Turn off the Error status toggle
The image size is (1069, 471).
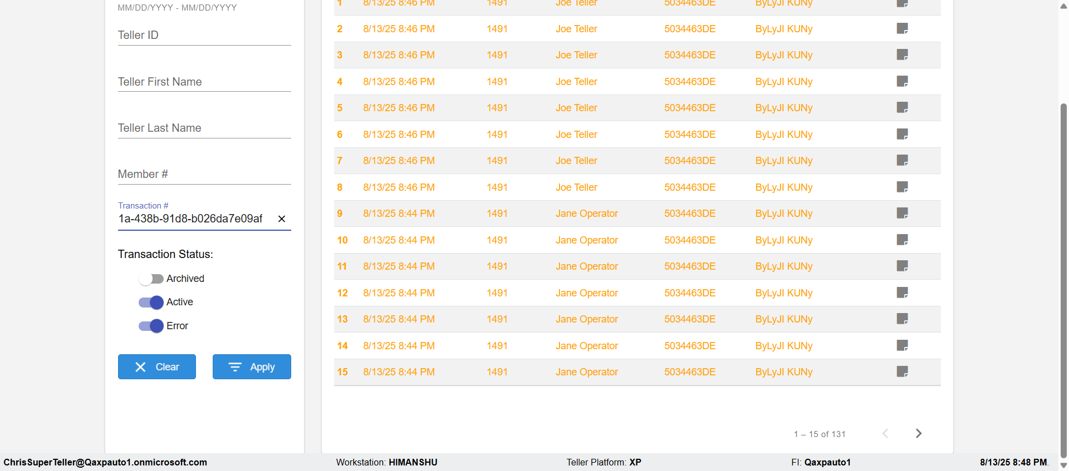(150, 326)
